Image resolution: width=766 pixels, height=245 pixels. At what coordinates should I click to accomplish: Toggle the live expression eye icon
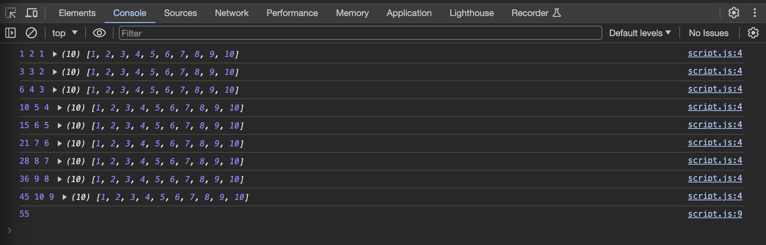tap(99, 33)
